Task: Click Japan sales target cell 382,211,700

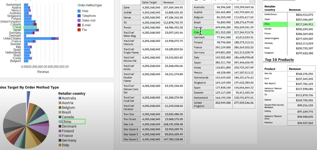Action: (x=223, y=63)
